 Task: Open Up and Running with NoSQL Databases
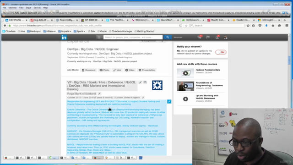[207, 97]
